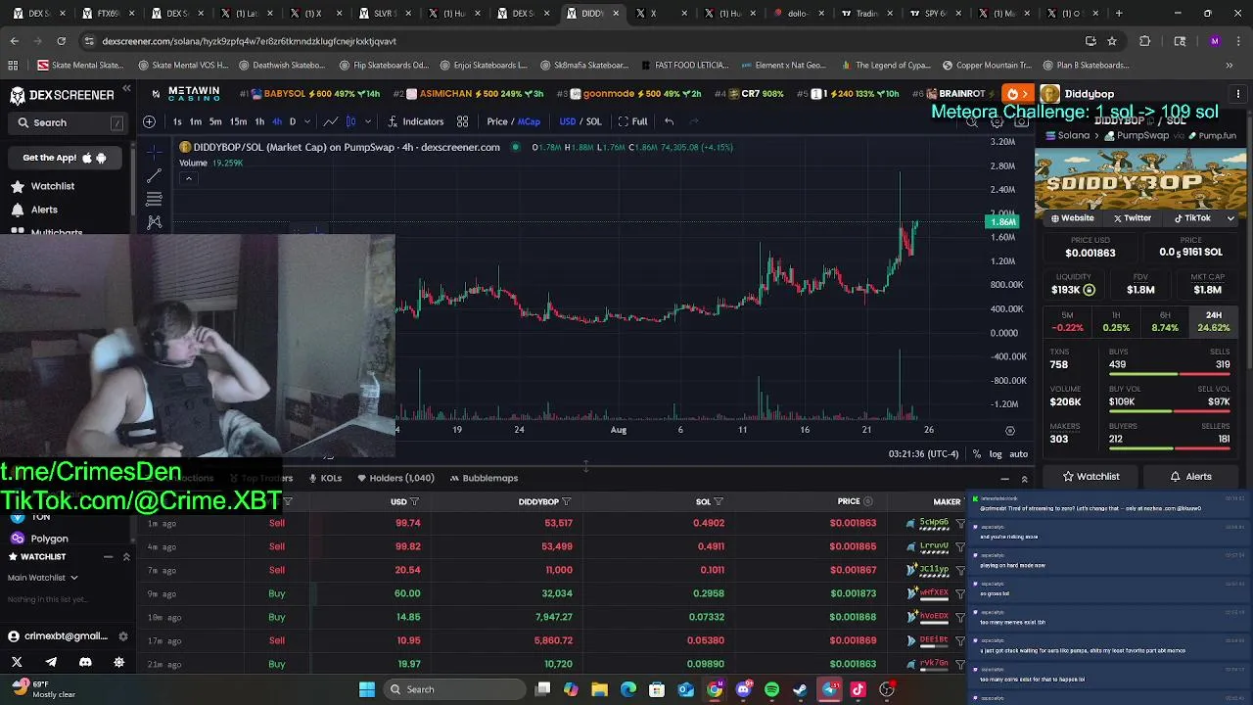
Task: Filter by maker 5cWpG6 funnel icon
Action: (x=960, y=524)
